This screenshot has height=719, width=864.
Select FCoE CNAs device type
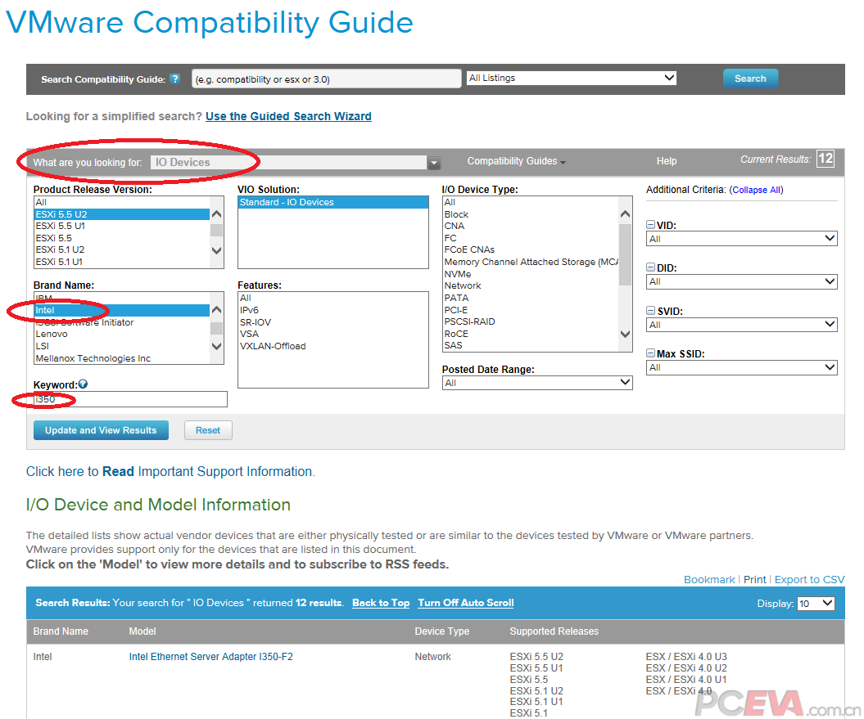click(531, 249)
